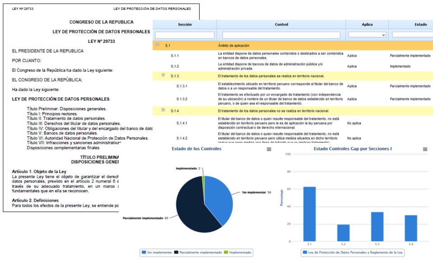Focus the Control filter text box
Image resolution: width=433 pixels, height=263 pixels.
[281, 35]
